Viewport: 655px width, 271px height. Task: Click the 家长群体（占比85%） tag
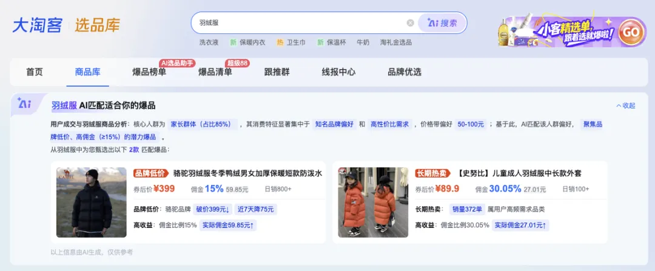coord(202,124)
